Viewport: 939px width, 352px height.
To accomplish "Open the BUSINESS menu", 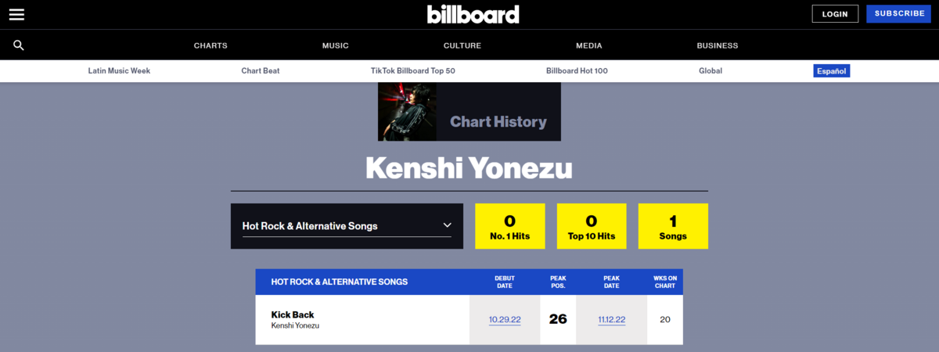I will [718, 45].
